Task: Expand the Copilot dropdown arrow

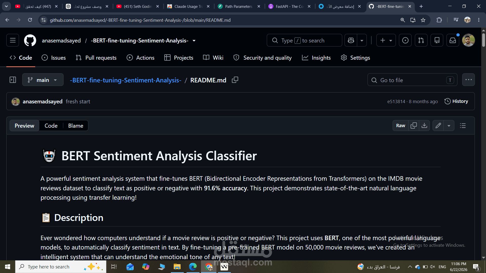Action: tap(362, 40)
